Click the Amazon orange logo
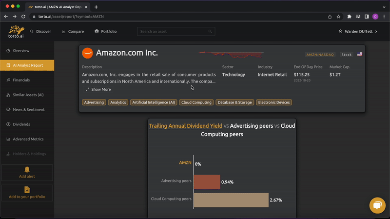The height and width of the screenshot is (219, 390). click(x=88, y=53)
